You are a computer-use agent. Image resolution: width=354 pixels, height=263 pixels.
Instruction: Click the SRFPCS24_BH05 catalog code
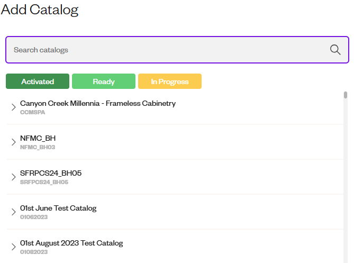coord(44,182)
